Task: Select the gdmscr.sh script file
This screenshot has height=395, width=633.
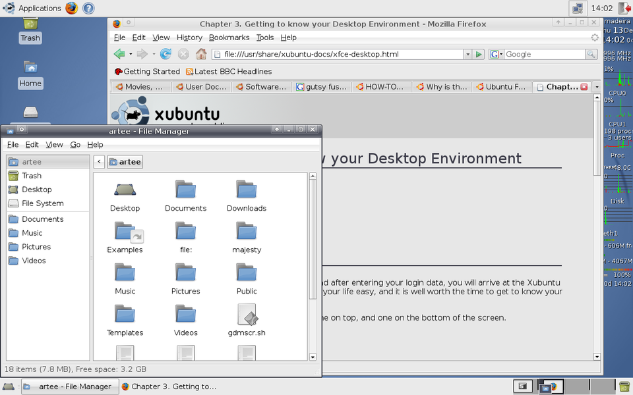Action: [x=247, y=315]
